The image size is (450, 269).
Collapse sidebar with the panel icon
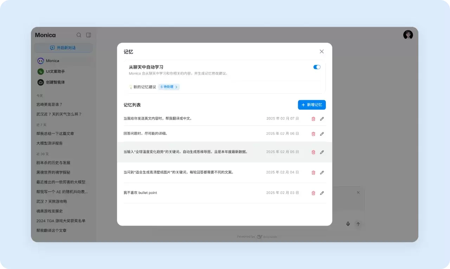pos(89,35)
